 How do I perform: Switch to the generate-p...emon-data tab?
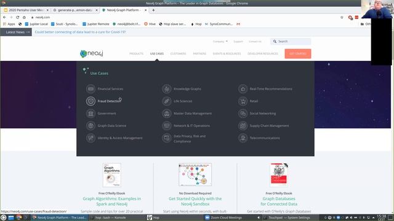(x=75, y=10)
